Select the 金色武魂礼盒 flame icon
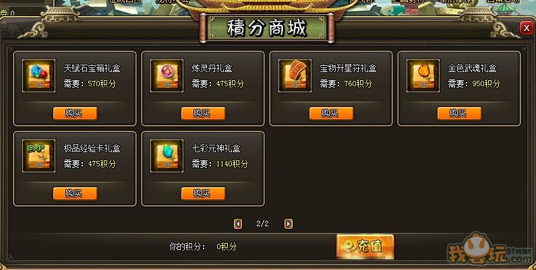The image size is (536, 270). pos(423,76)
